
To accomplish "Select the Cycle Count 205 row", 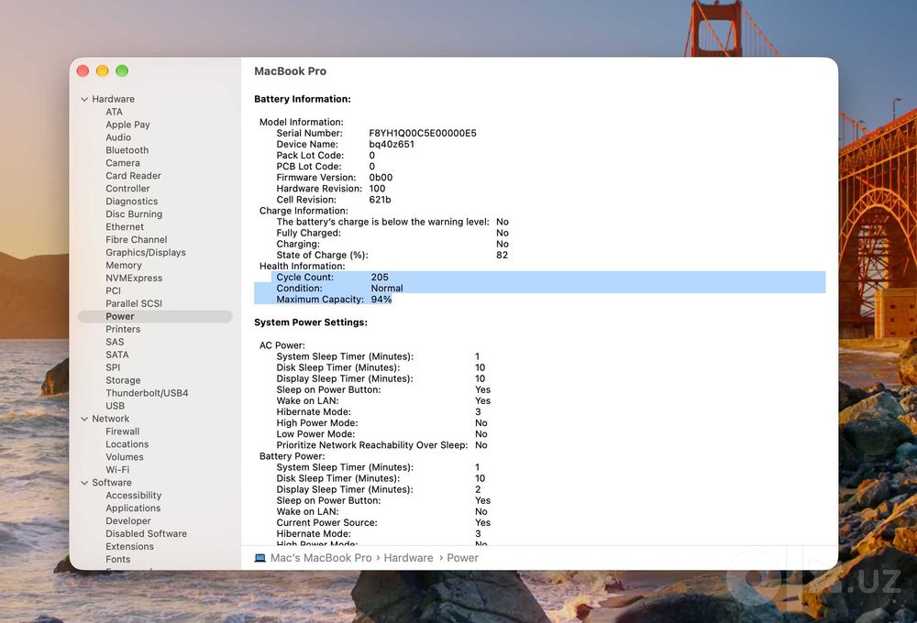I will [548, 277].
